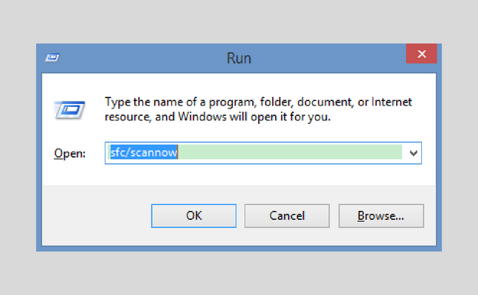Click the blue bottom border of the Run window
Image resolution: width=478 pixels, height=295 pixels.
[x=239, y=249]
